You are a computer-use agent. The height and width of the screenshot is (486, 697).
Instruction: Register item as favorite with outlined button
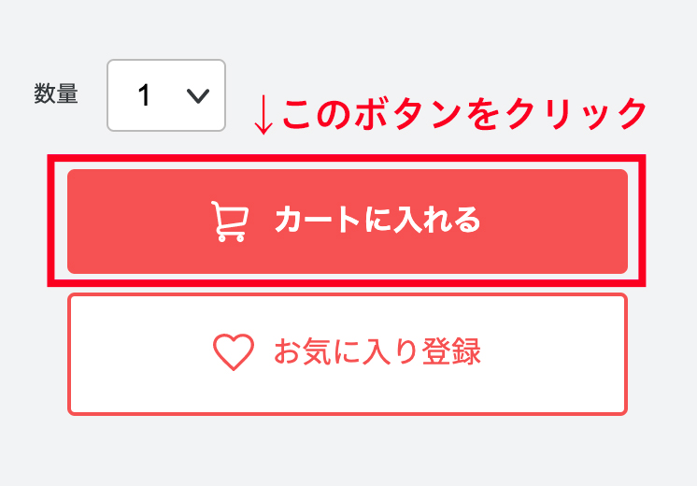348,353
